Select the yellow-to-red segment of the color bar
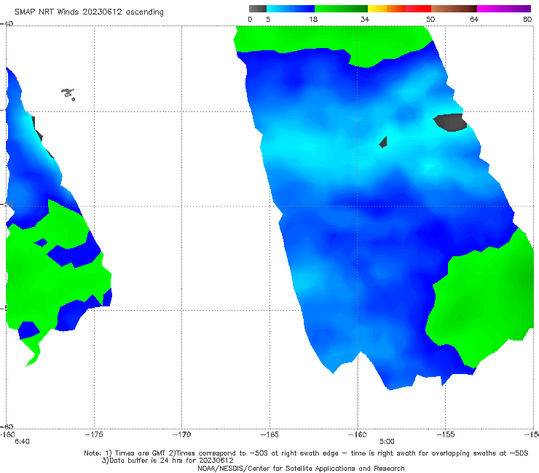The width and height of the screenshot is (539, 473). 399,9
